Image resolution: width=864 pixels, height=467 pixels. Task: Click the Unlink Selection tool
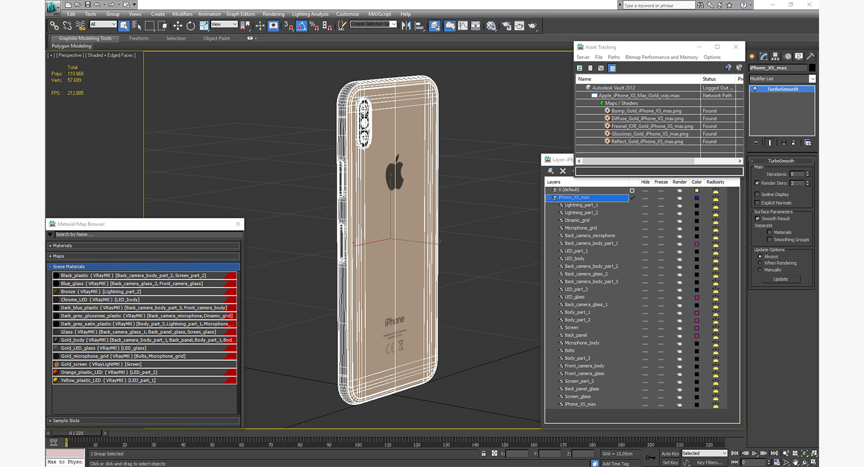[67, 26]
